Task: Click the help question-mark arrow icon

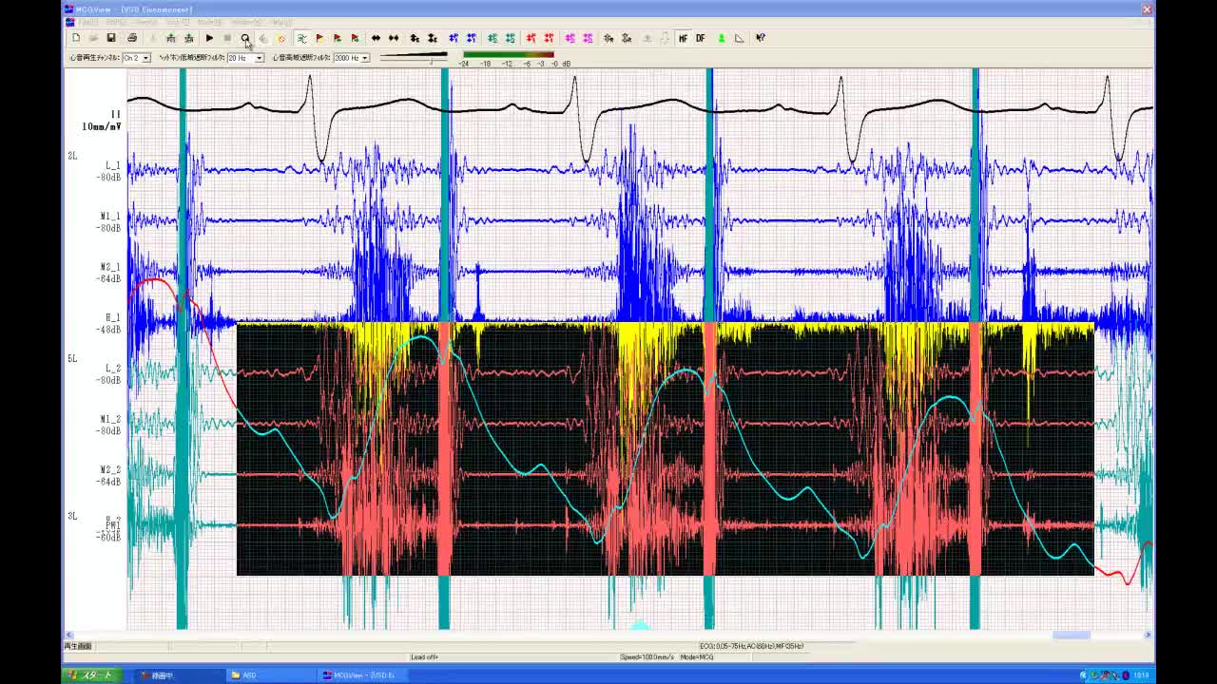Action: point(761,38)
